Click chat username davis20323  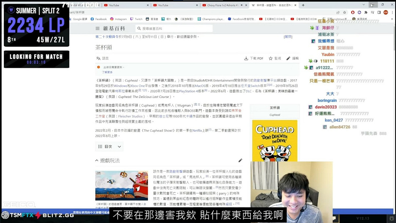coord(326,107)
